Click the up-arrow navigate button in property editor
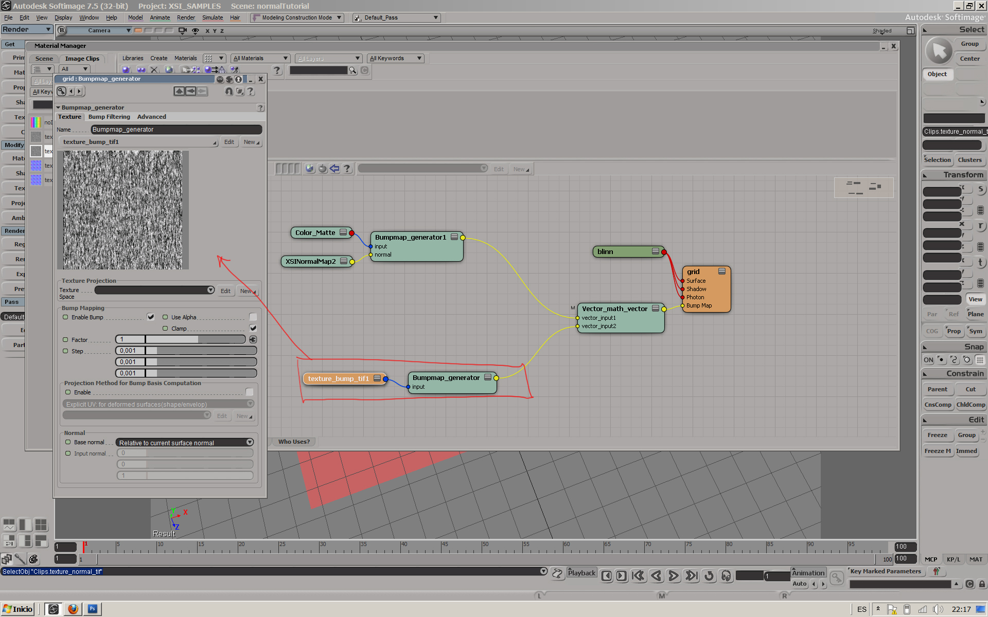Viewport: 988px width, 617px height. 179,91
